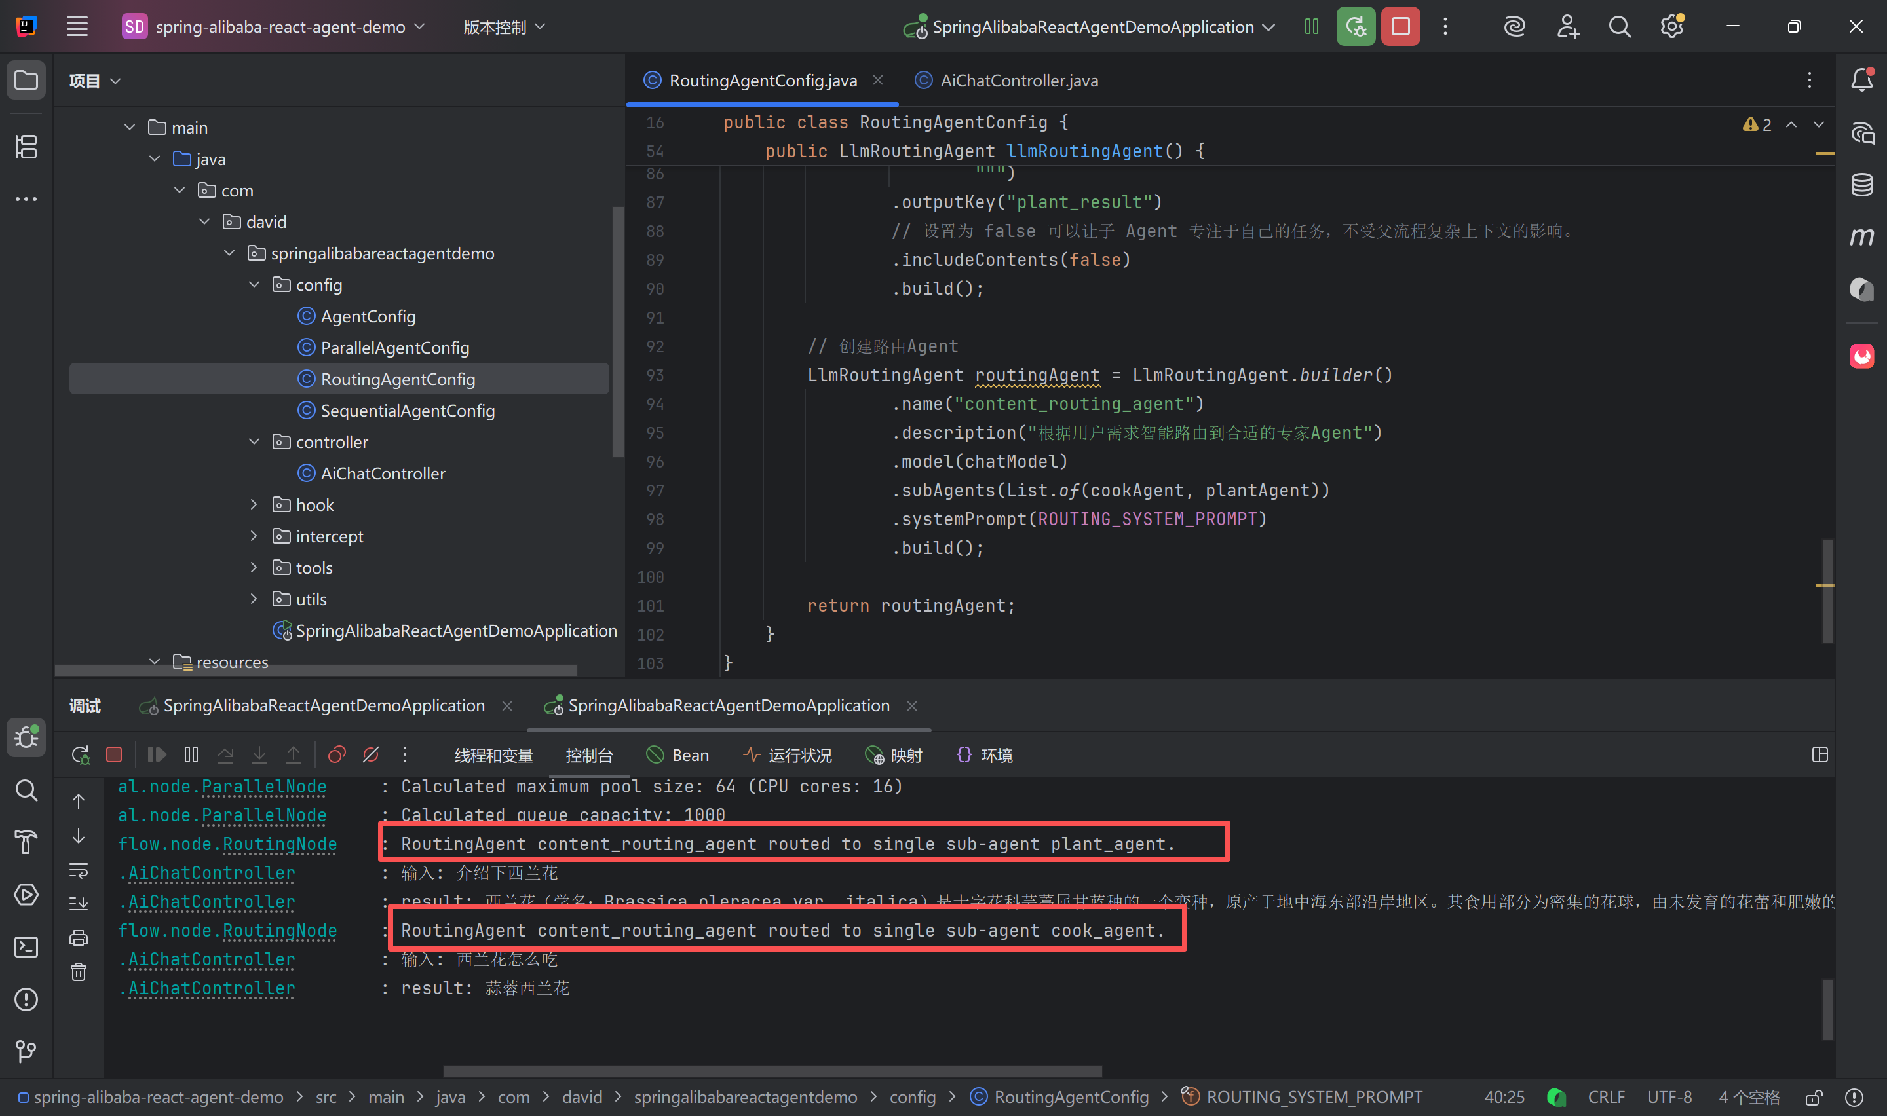The image size is (1887, 1116).
Task: Expand the intercept package
Action: click(254, 536)
